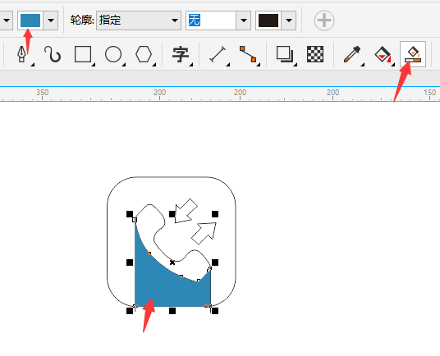Select the Connector tool
Image resolution: width=440 pixels, height=356 pixels.
pyautogui.click(x=248, y=54)
